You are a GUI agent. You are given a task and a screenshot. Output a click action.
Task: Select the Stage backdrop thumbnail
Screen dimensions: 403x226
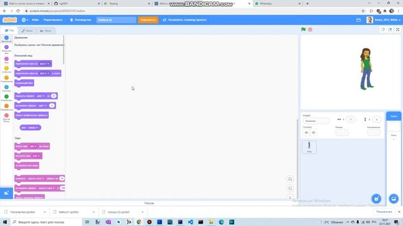(394, 126)
